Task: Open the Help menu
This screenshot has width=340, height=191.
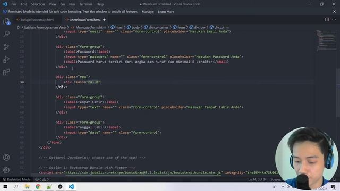Action: 100,4
